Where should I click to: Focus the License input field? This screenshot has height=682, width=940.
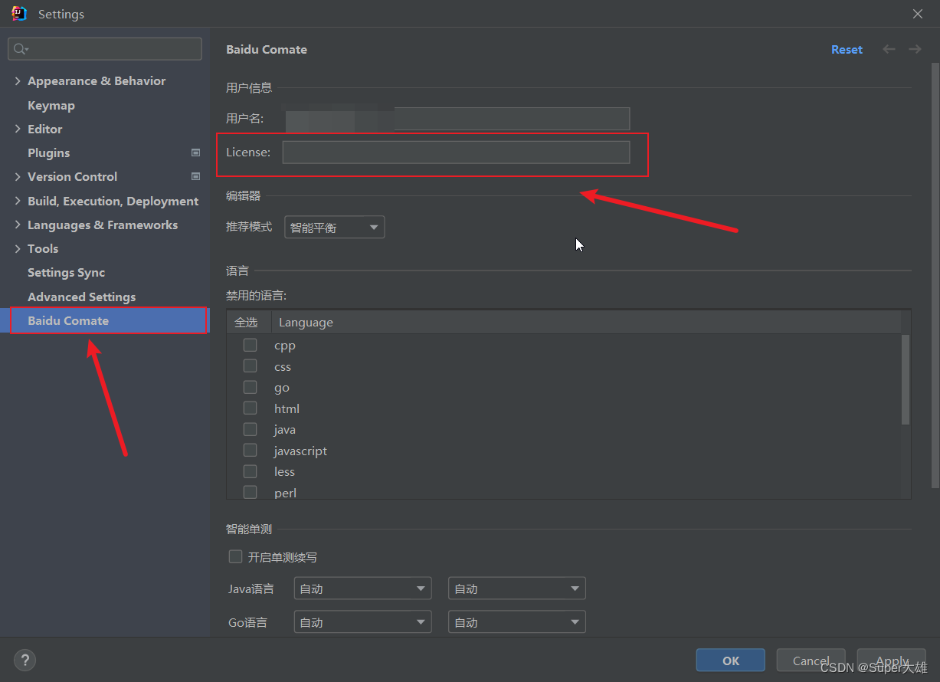456,152
